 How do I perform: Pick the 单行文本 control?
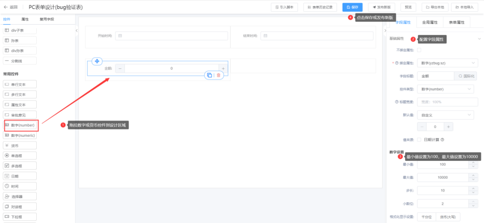(x=20, y=84)
